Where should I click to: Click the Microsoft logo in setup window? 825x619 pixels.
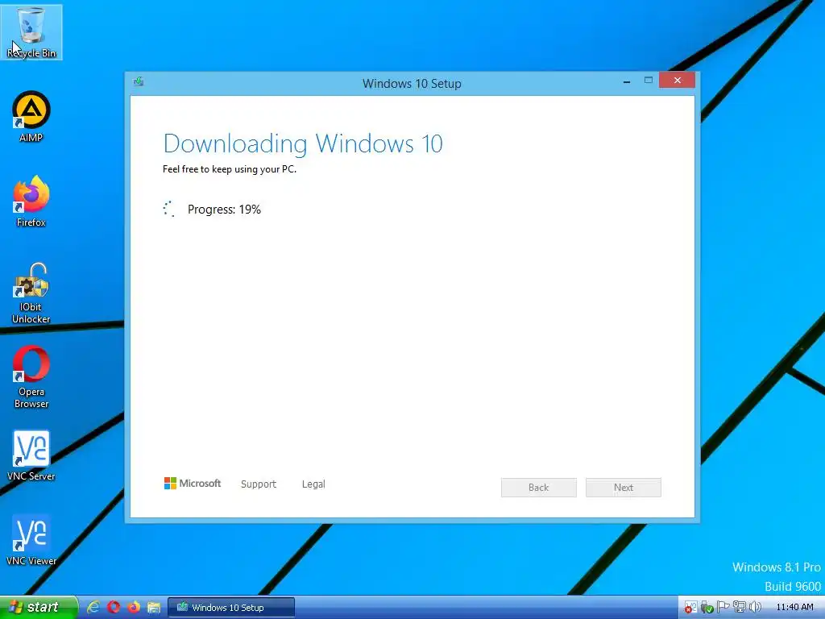(192, 484)
